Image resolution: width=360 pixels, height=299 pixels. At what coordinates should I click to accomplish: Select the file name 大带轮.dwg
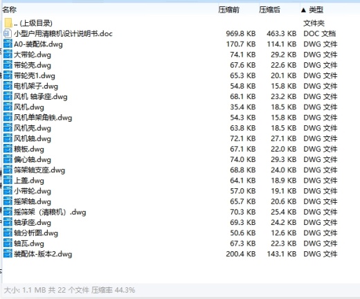(x=33, y=55)
